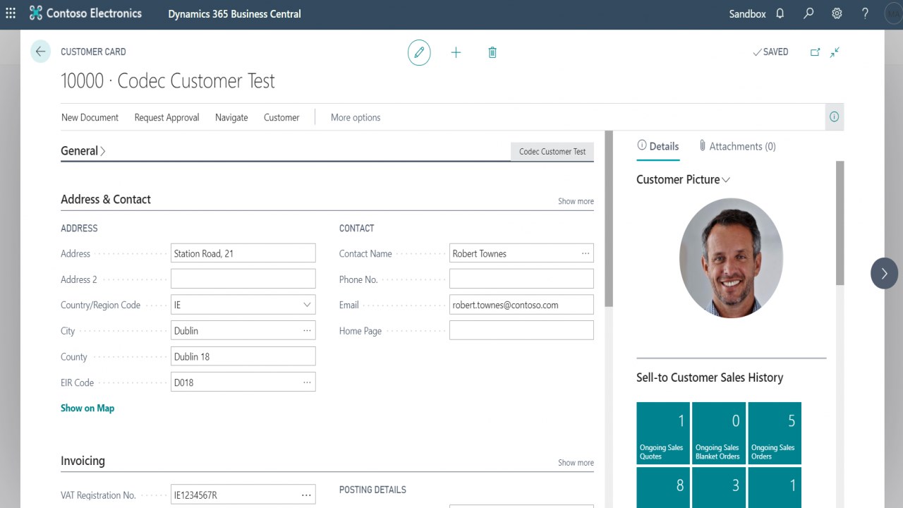
Task: Go back with the left arrow
Action: coord(41,52)
